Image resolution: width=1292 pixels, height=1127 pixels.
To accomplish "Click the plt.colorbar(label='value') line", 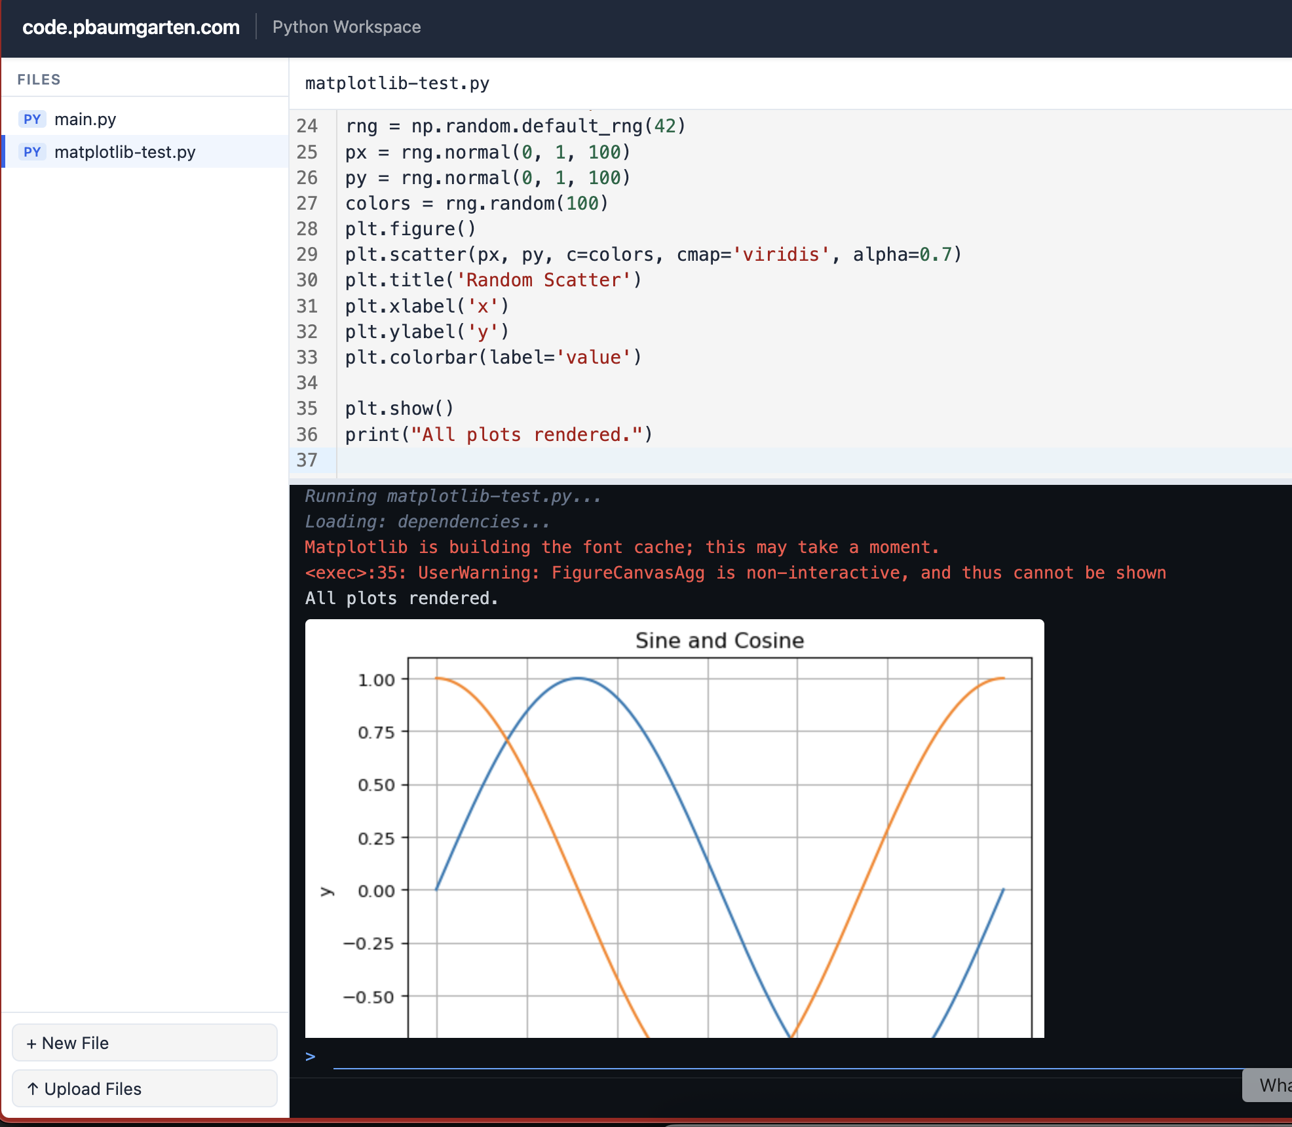I will click(493, 358).
